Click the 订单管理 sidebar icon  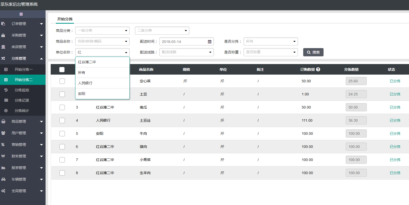[3, 24]
